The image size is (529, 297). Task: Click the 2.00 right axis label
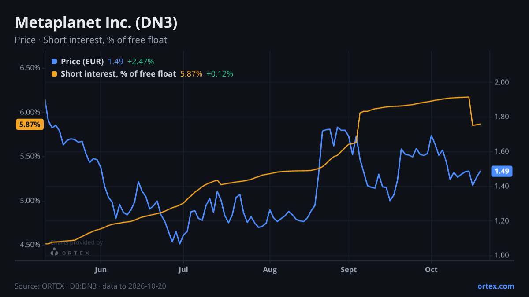pyautogui.click(x=502, y=82)
